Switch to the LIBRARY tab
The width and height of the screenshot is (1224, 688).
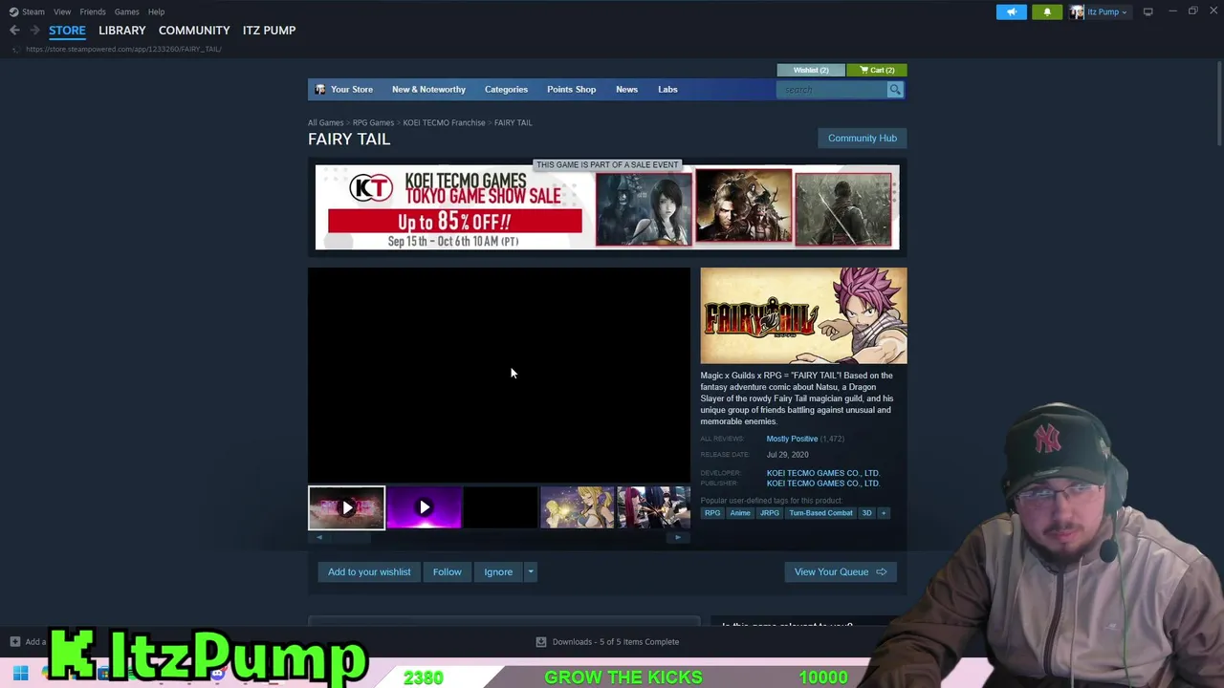122,31
